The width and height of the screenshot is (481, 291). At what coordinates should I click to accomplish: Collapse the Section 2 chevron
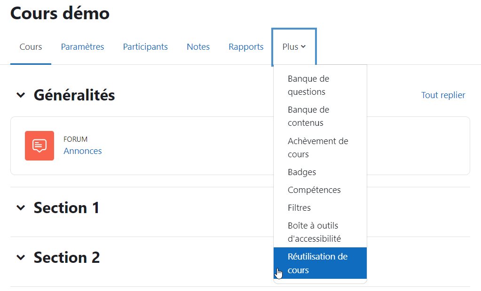click(x=21, y=258)
